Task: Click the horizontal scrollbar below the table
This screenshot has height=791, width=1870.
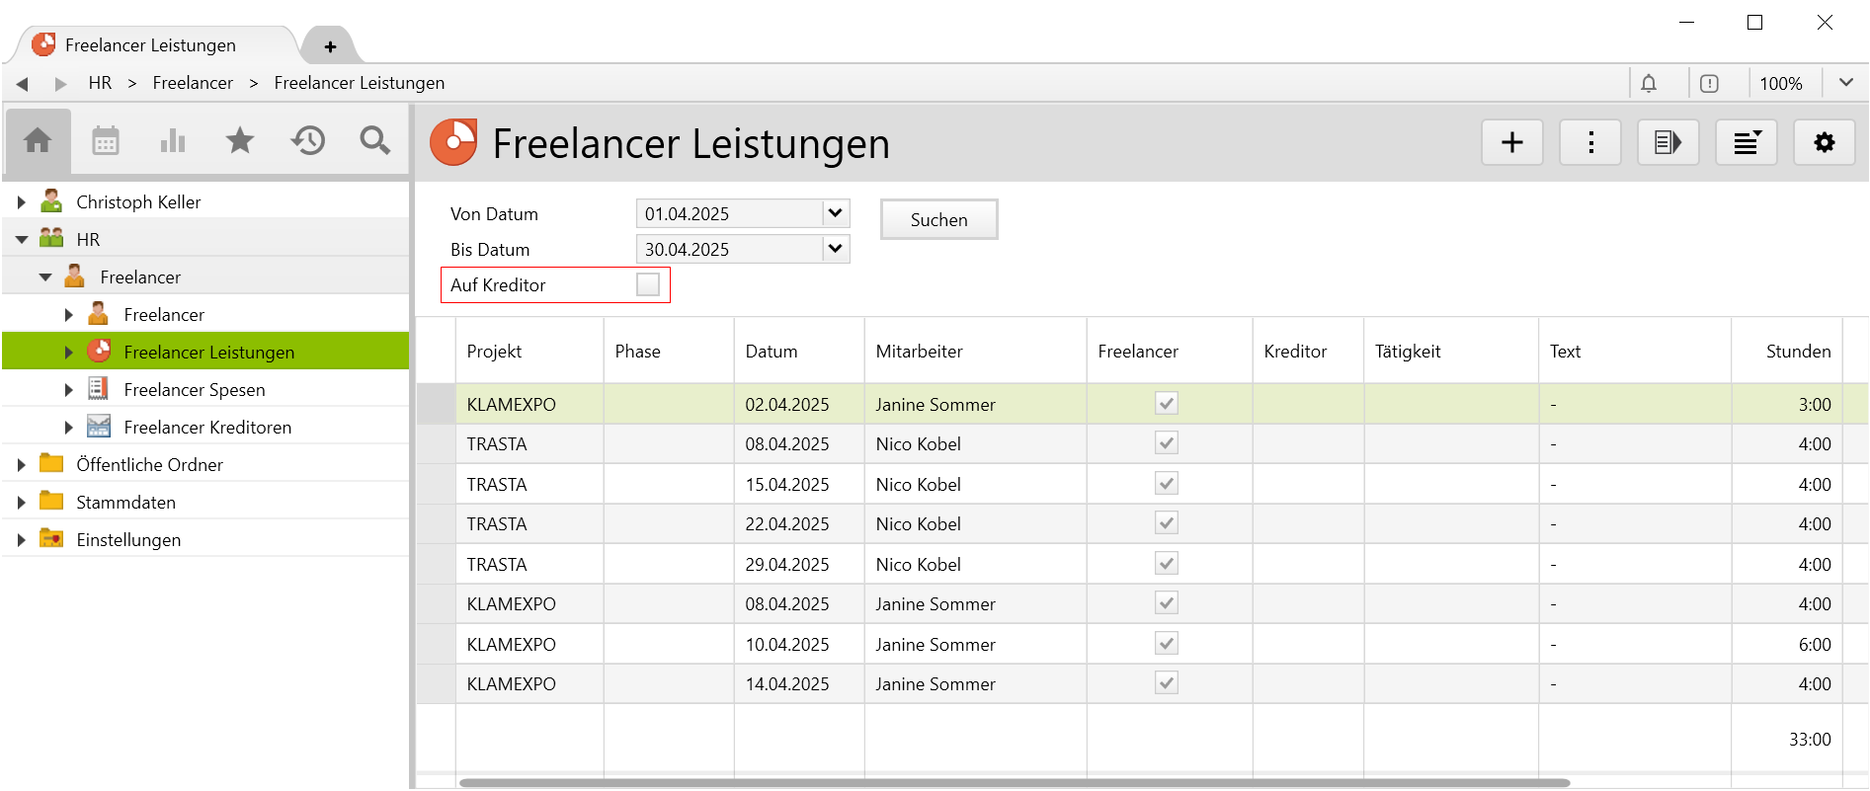Action: click(x=1014, y=782)
